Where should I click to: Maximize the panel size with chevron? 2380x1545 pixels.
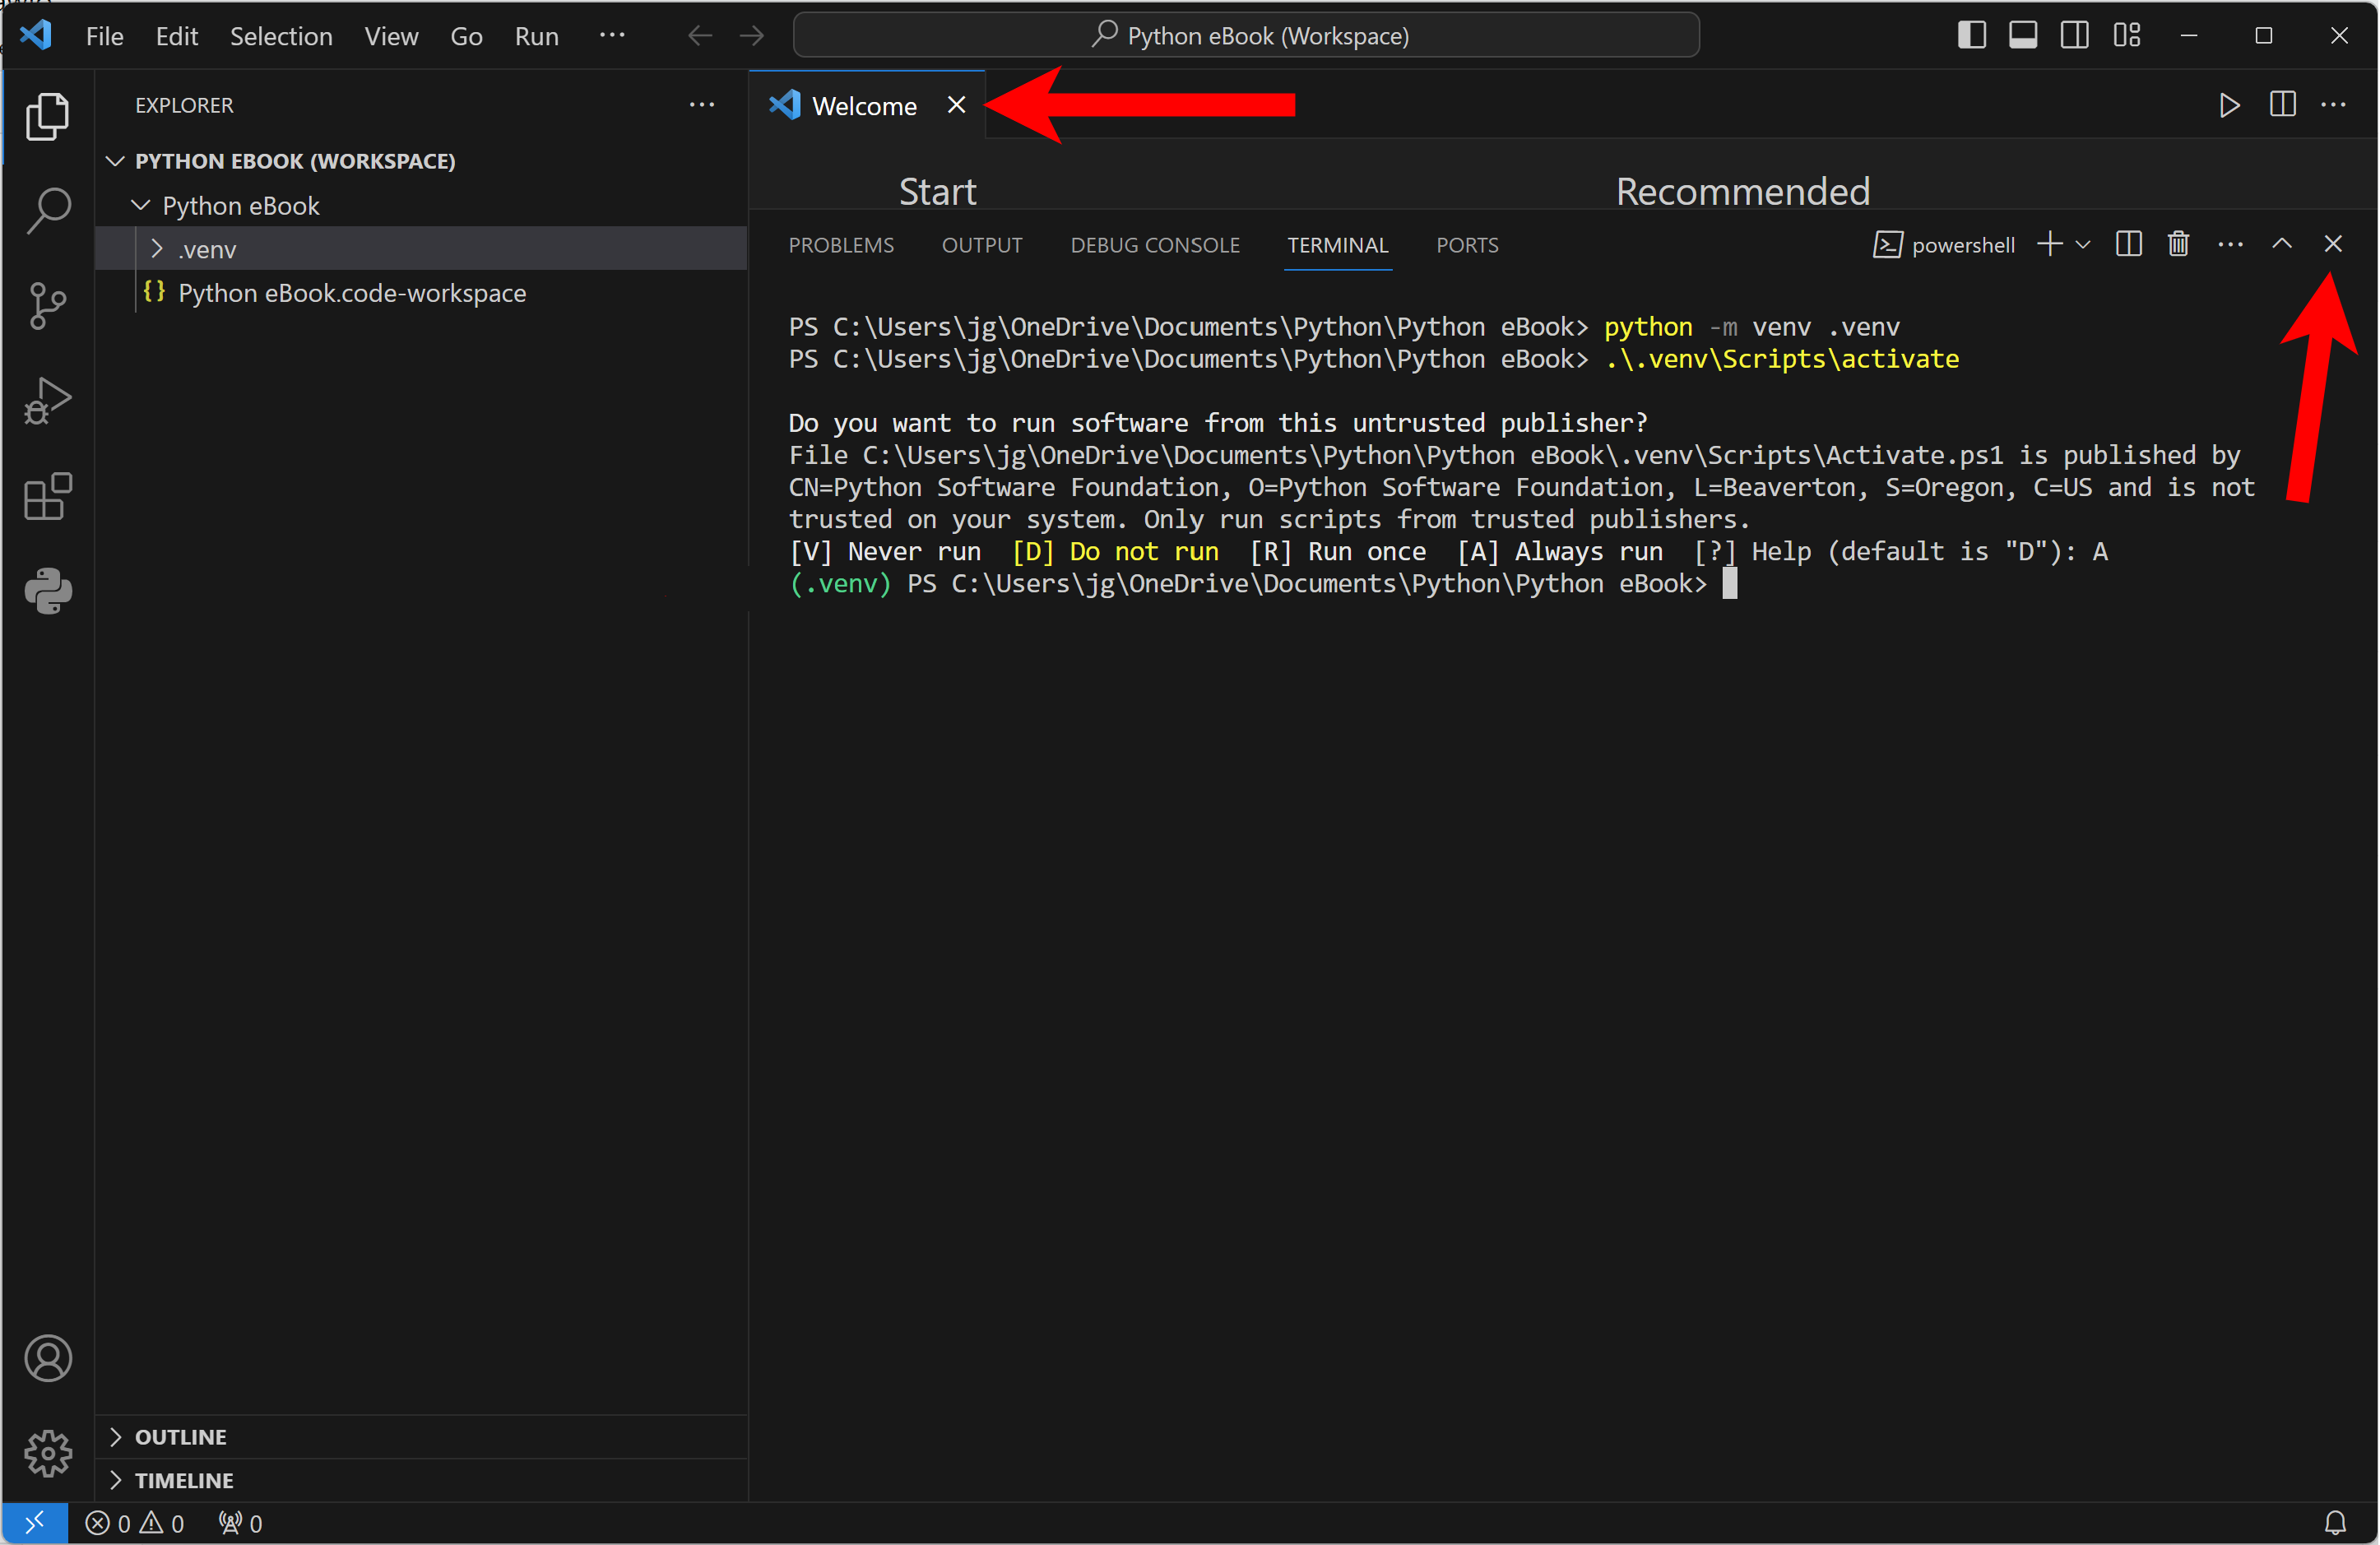pos(2282,244)
